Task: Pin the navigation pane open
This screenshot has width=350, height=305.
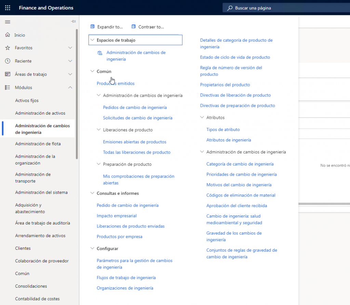Action: [73, 21]
